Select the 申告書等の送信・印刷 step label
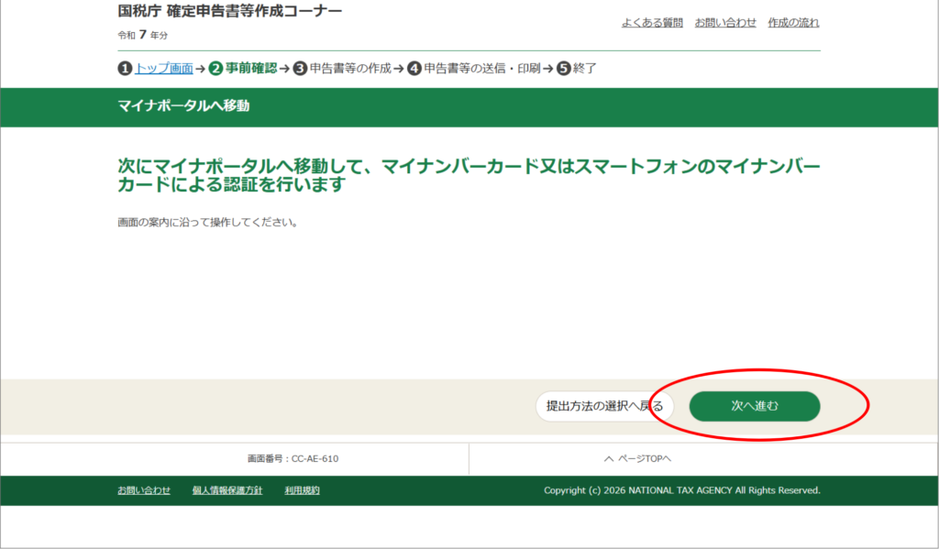 pyautogui.click(x=482, y=69)
